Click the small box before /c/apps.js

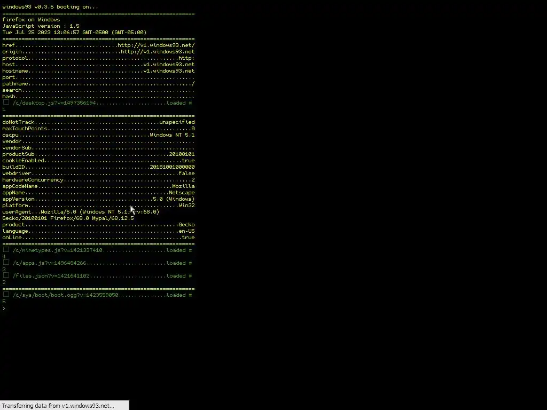[x=6, y=263]
